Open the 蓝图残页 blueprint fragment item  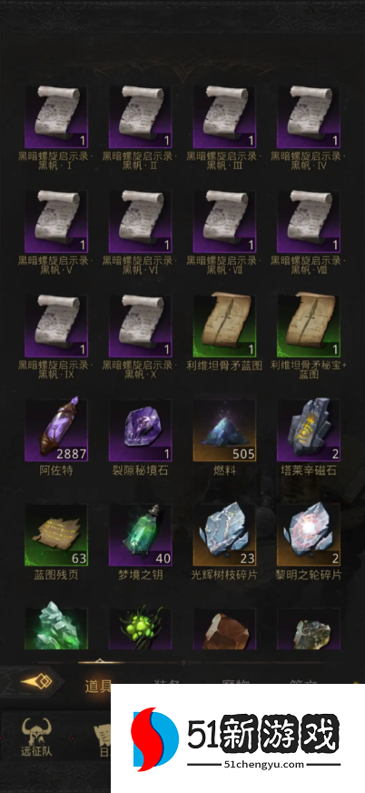tap(56, 534)
